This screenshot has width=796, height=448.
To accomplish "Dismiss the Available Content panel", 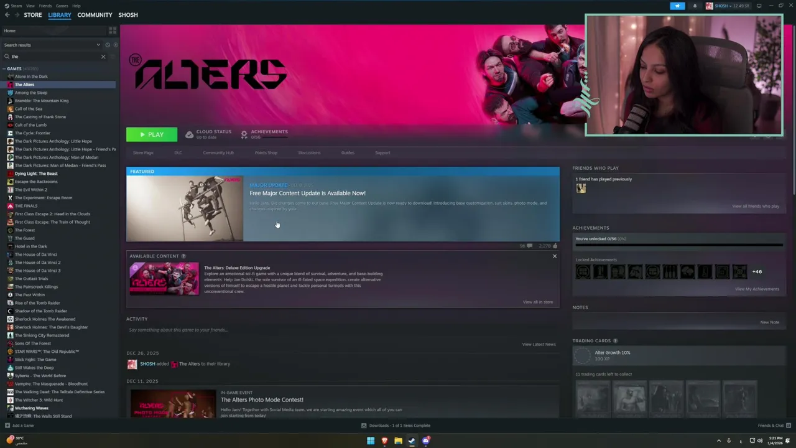I will [555, 256].
